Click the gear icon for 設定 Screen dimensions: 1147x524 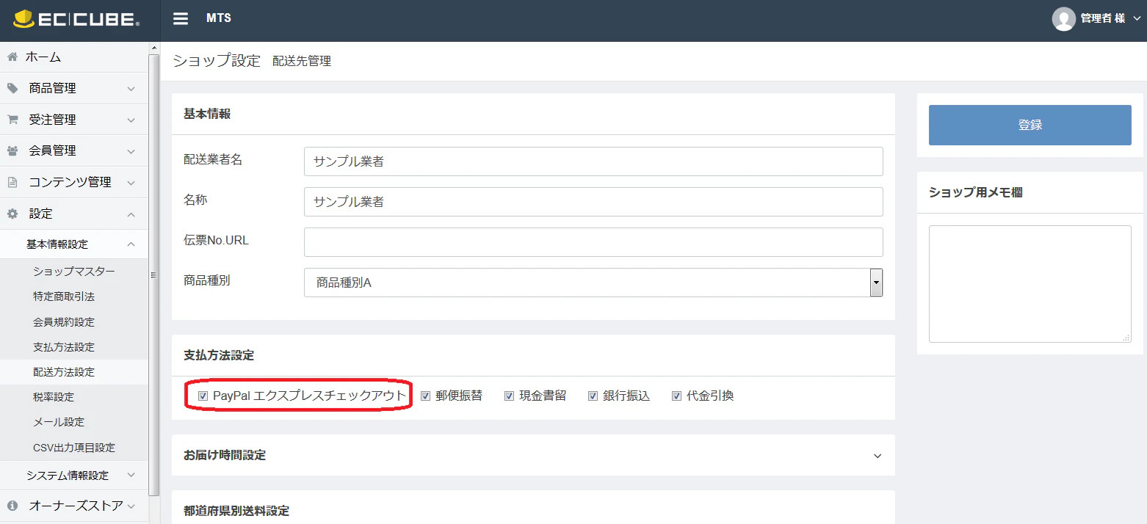coord(12,214)
